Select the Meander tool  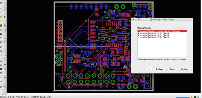click(x=1, y=51)
